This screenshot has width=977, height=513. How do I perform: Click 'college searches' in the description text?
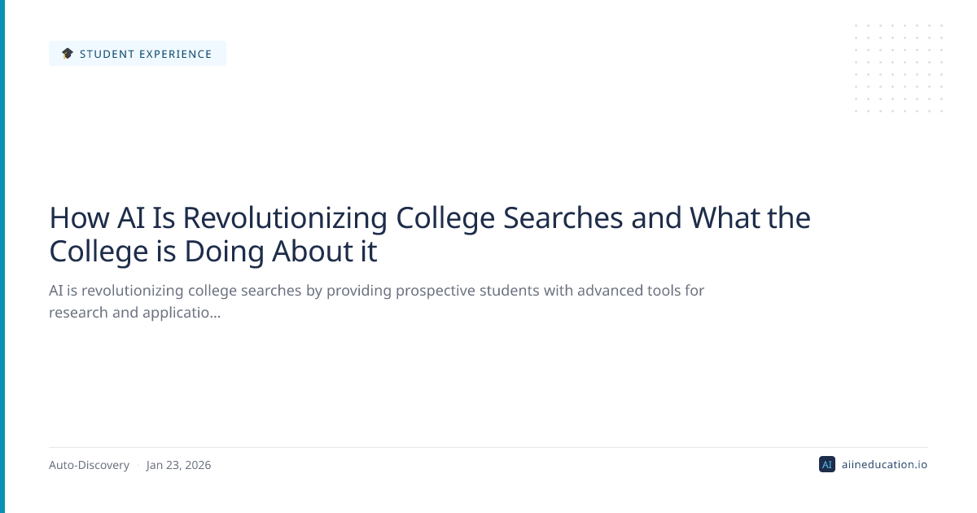coord(240,290)
